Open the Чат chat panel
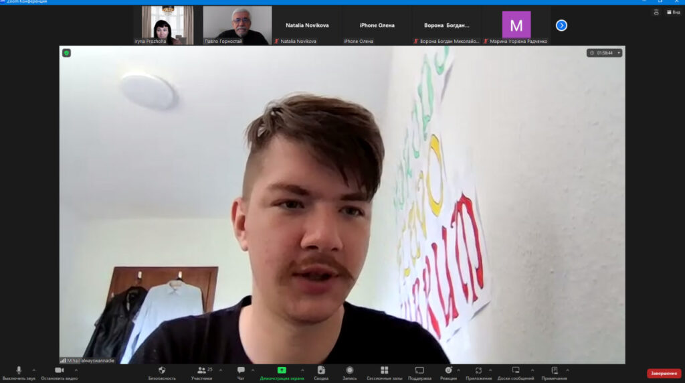This screenshot has width=685, height=383. [x=241, y=371]
